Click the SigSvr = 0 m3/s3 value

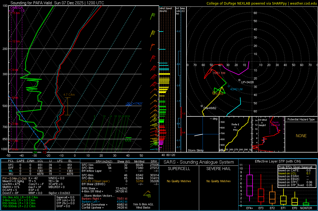59,193
